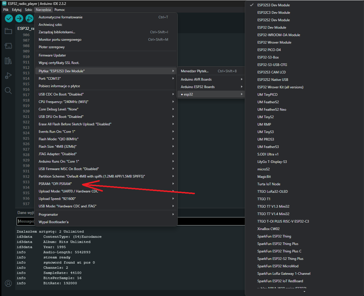Expand Erase All Flash Before Sketch Upload
The height and width of the screenshot is (296, 364).
pos(106,124)
